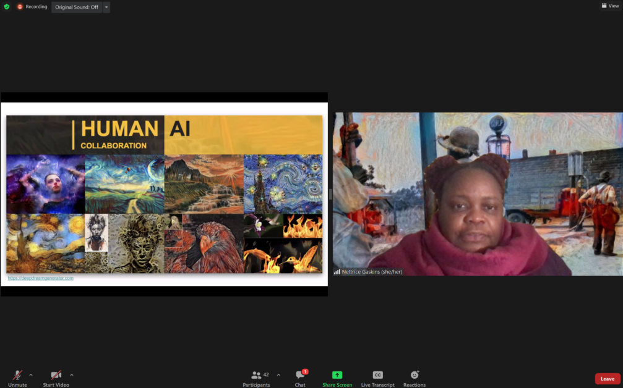Click the green encryption shield icon
The image size is (623, 388).
click(7, 7)
